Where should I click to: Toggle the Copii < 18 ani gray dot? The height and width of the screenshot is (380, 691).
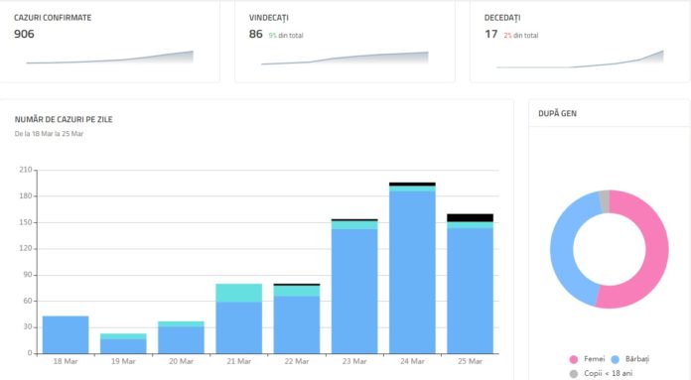[573, 374]
